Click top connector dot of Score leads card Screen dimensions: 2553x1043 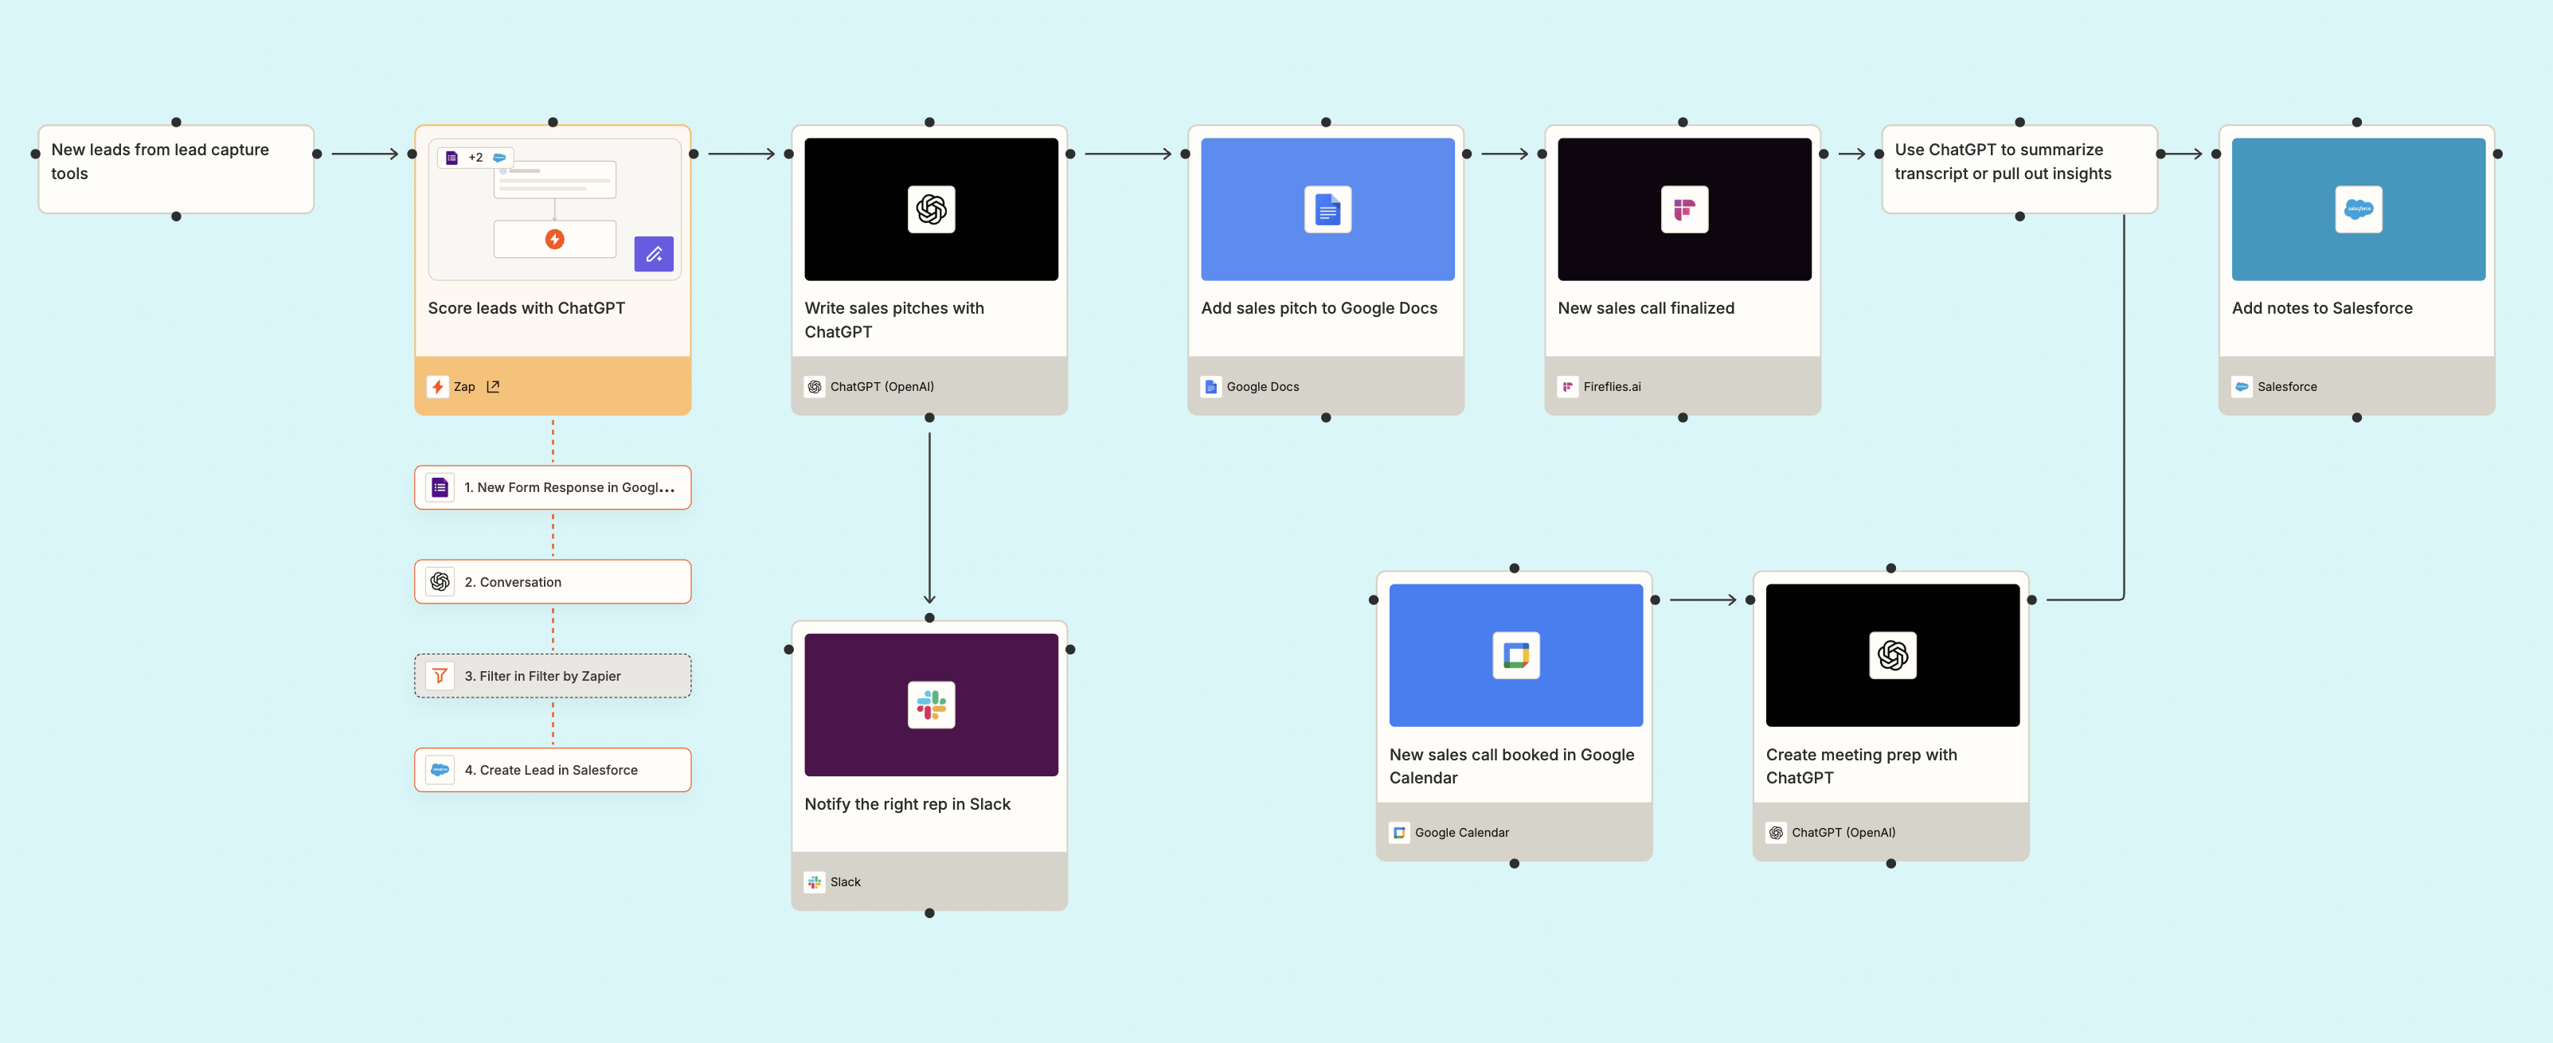coord(553,123)
